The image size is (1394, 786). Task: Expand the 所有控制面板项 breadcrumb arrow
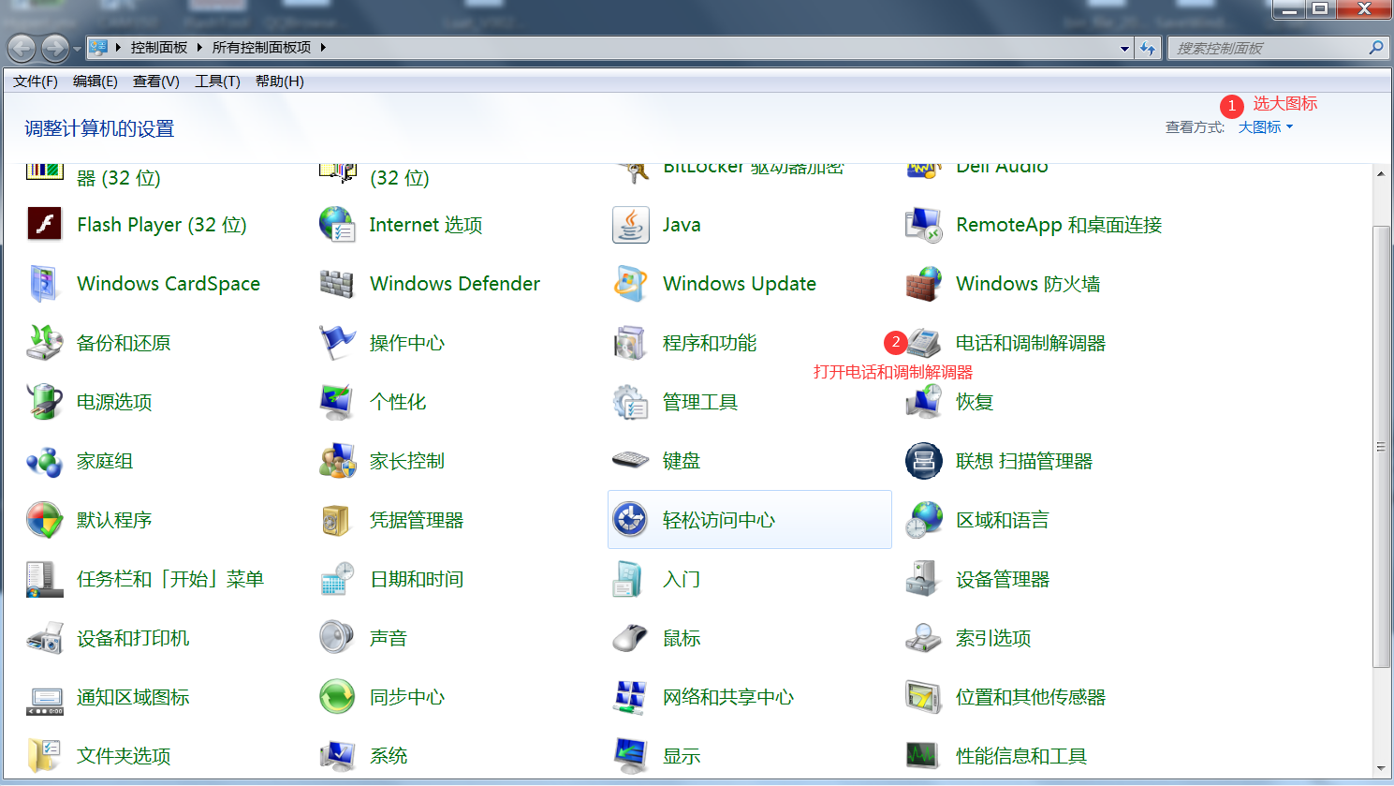click(x=323, y=47)
